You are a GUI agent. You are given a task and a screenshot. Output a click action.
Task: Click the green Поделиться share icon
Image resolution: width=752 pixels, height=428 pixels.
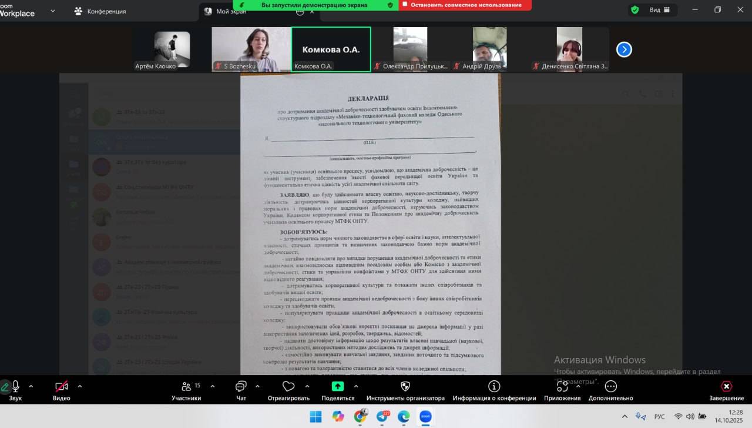338,387
